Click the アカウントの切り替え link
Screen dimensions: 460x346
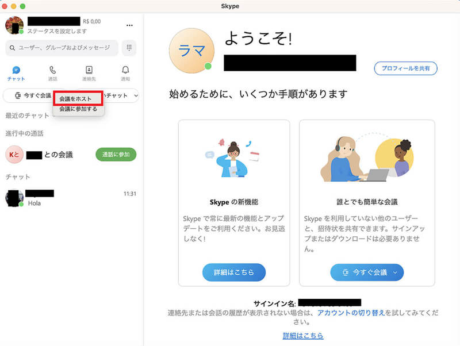click(x=351, y=313)
